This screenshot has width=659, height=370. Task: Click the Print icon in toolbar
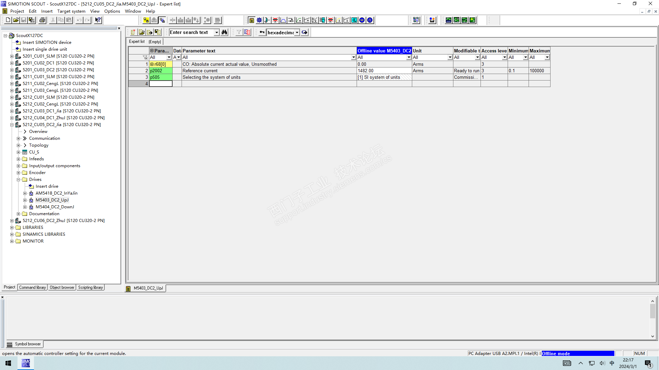pyautogui.click(x=42, y=20)
